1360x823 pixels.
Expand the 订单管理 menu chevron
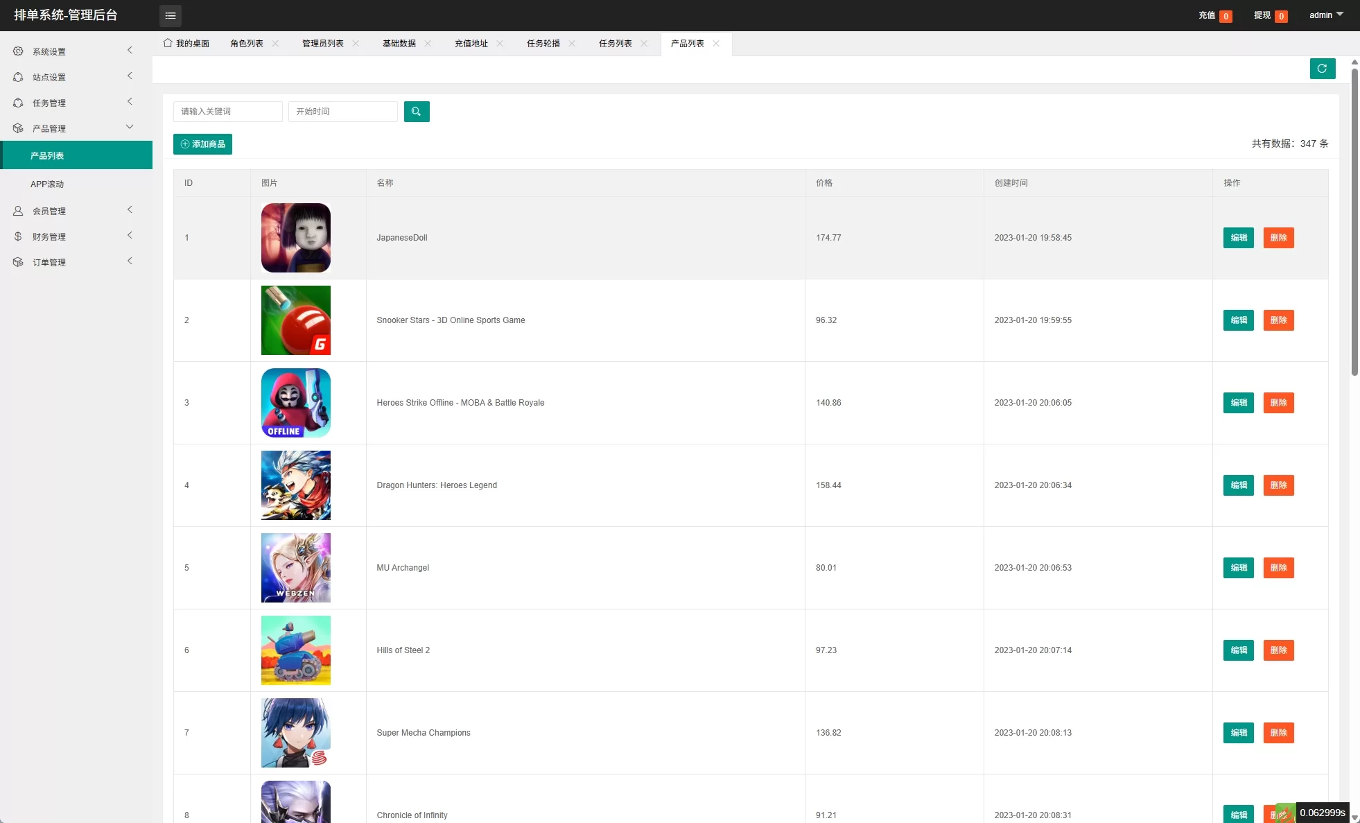point(130,261)
